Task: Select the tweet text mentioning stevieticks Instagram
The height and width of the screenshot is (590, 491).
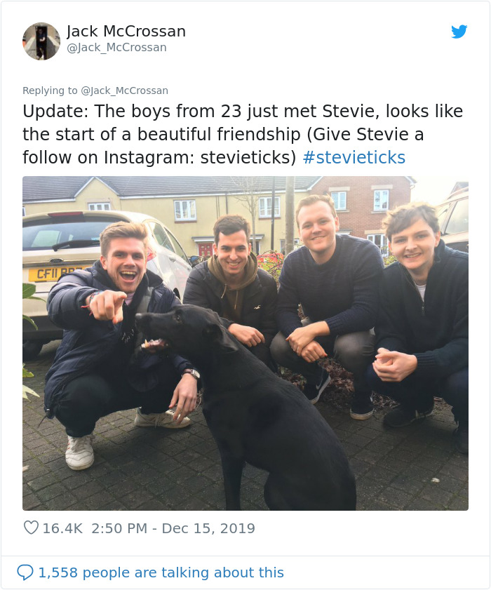Action: coord(242,133)
